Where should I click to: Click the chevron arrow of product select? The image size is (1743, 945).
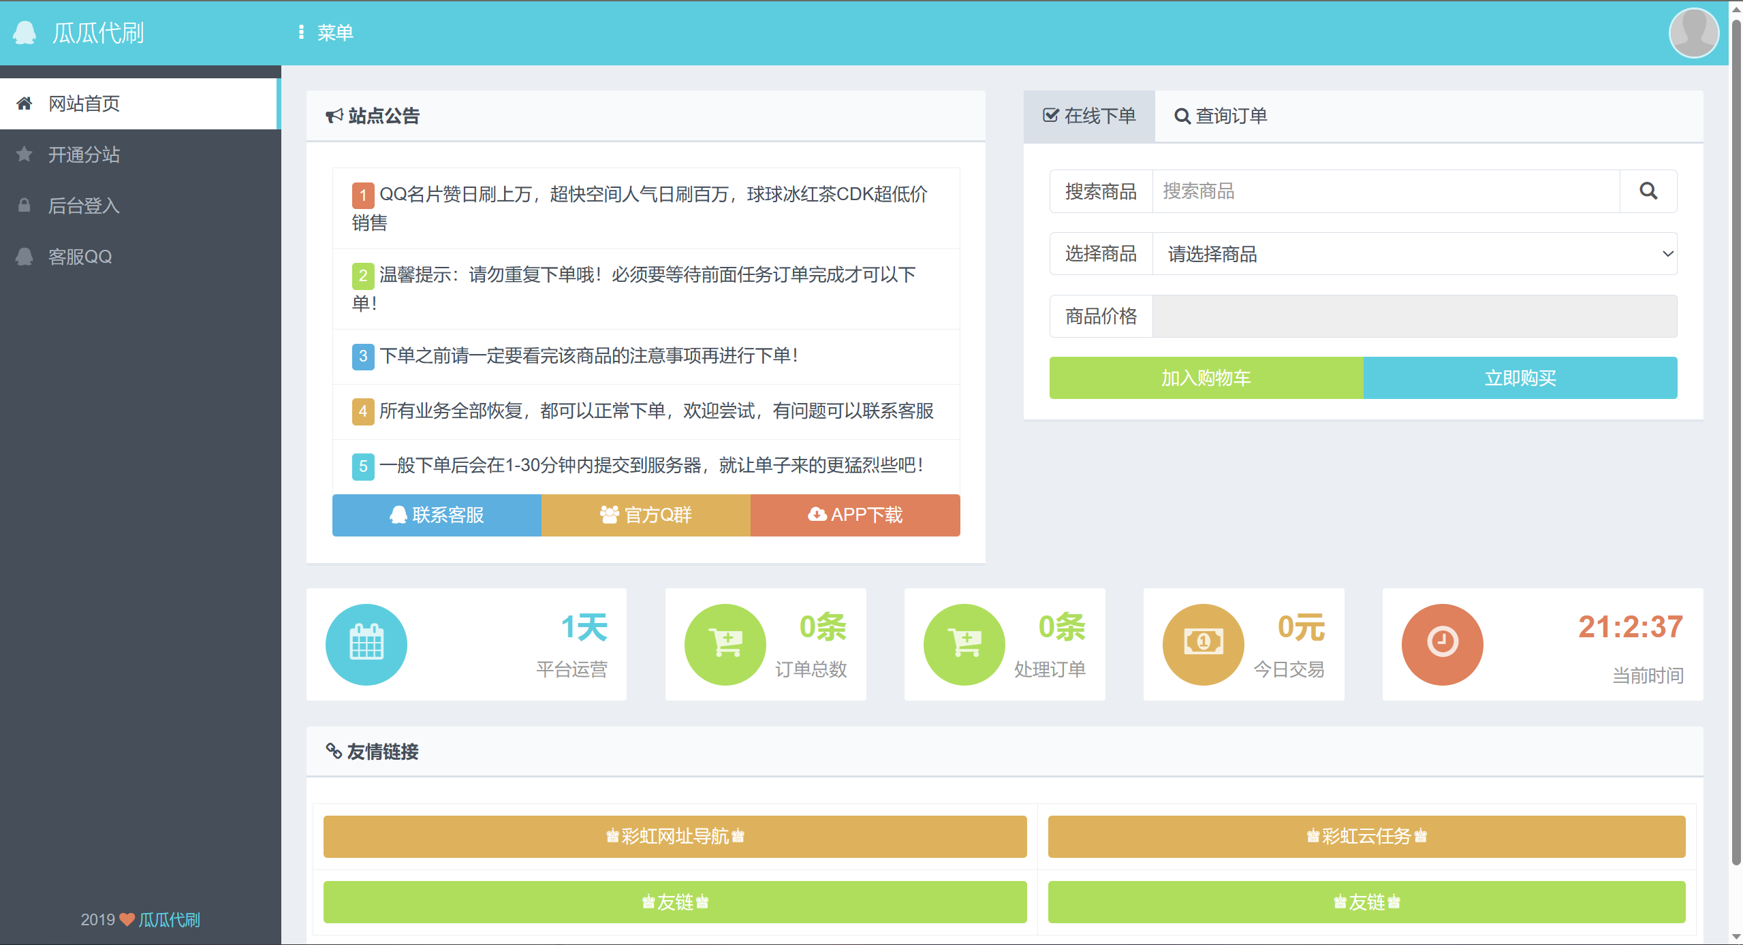1667,254
